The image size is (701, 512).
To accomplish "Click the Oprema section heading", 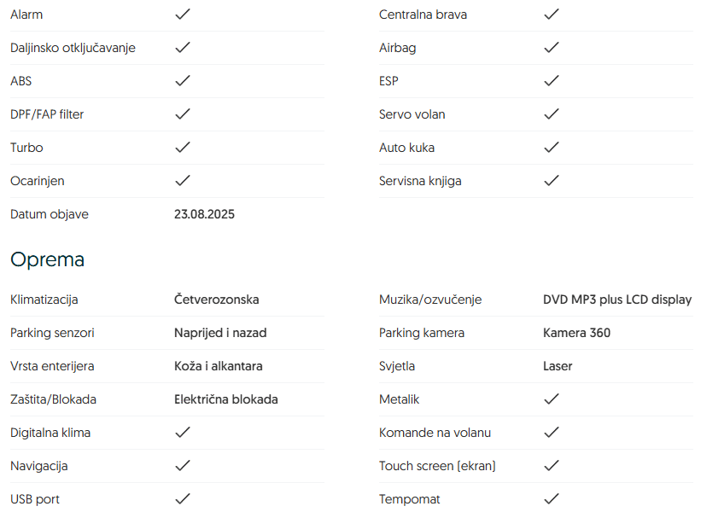I will pyautogui.click(x=47, y=259).
